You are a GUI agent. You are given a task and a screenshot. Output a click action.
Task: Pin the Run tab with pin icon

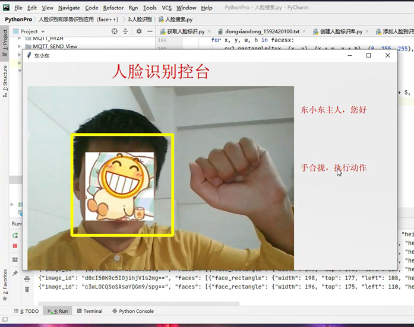15,273
